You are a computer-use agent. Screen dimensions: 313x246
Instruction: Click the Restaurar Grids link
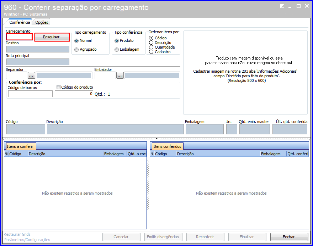(x=17, y=234)
